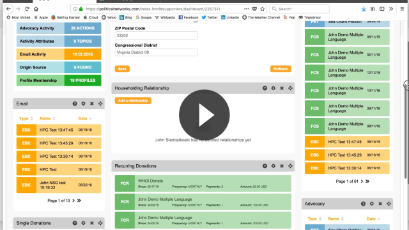Close the Recurring Donations panel
Screen dimensions: 409x230
(x=282, y=166)
